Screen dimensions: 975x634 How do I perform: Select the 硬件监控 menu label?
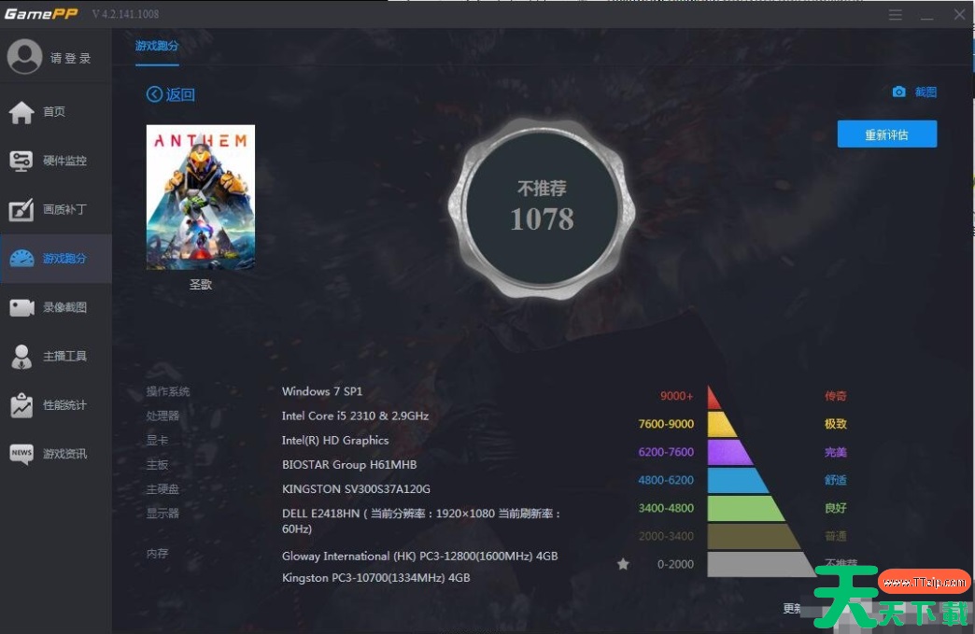64,161
